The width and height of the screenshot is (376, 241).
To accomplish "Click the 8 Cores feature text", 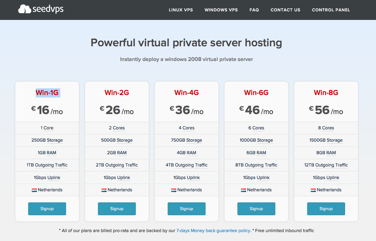I will 326,128.
